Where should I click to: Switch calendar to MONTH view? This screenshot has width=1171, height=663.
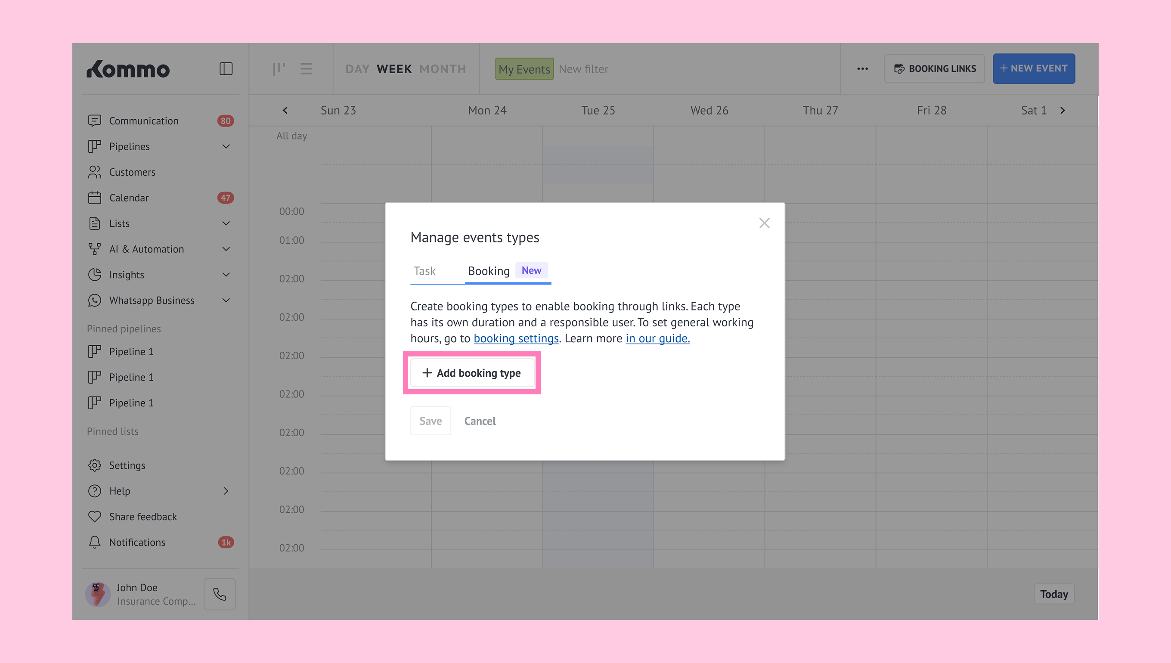tap(443, 69)
